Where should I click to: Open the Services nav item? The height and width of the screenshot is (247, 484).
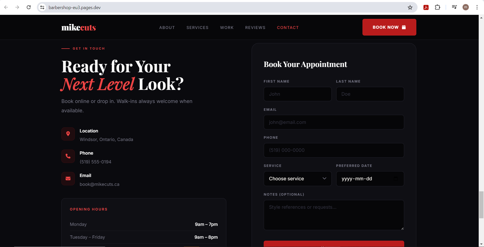click(197, 27)
